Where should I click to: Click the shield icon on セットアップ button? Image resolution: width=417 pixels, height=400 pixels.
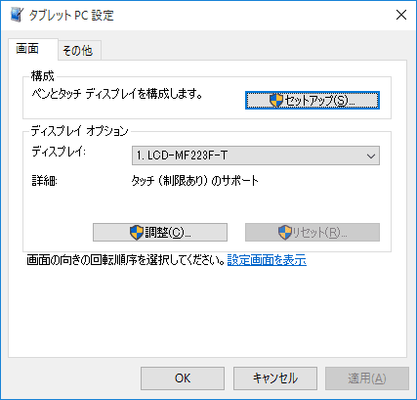276,101
